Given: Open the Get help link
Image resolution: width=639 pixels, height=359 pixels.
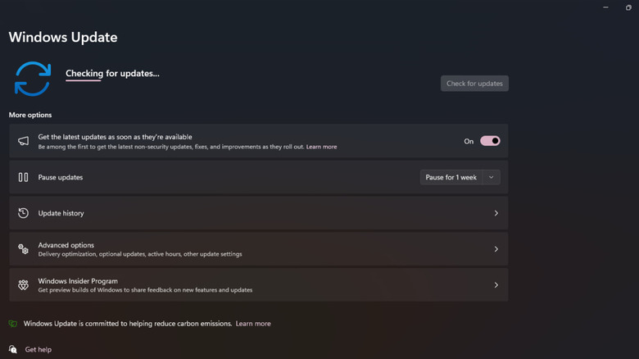Looking at the screenshot, I should tap(38, 349).
